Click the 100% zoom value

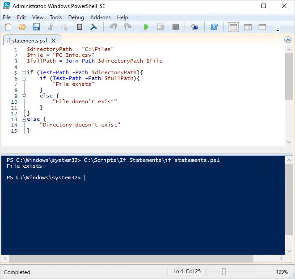(x=282, y=272)
